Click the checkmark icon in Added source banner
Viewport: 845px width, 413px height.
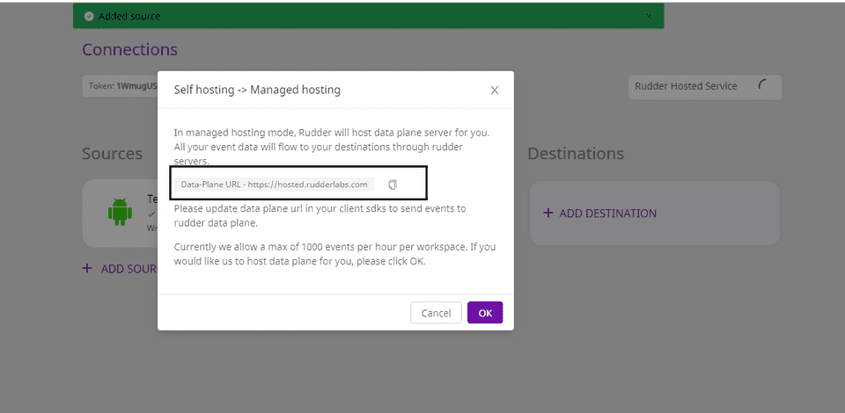click(x=88, y=16)
